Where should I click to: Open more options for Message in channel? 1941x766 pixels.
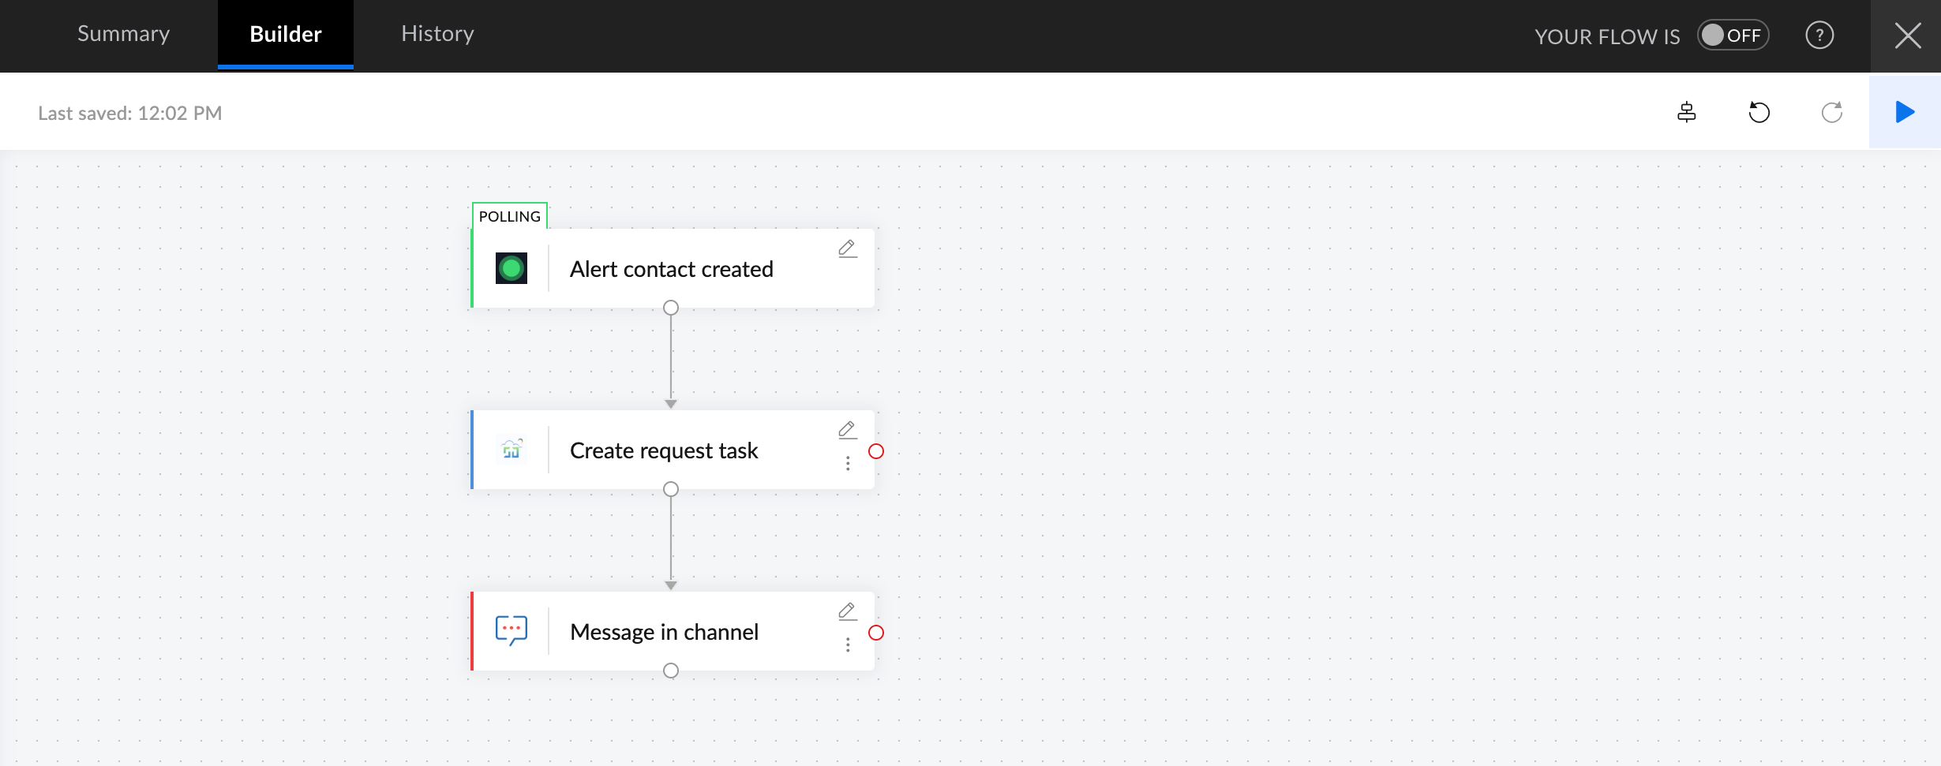pos(848,645)
